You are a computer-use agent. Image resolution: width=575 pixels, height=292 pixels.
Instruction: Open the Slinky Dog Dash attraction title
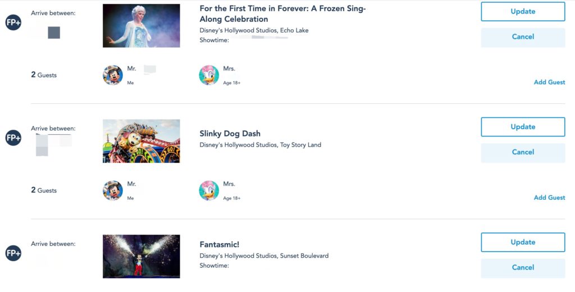pos(230,134)
